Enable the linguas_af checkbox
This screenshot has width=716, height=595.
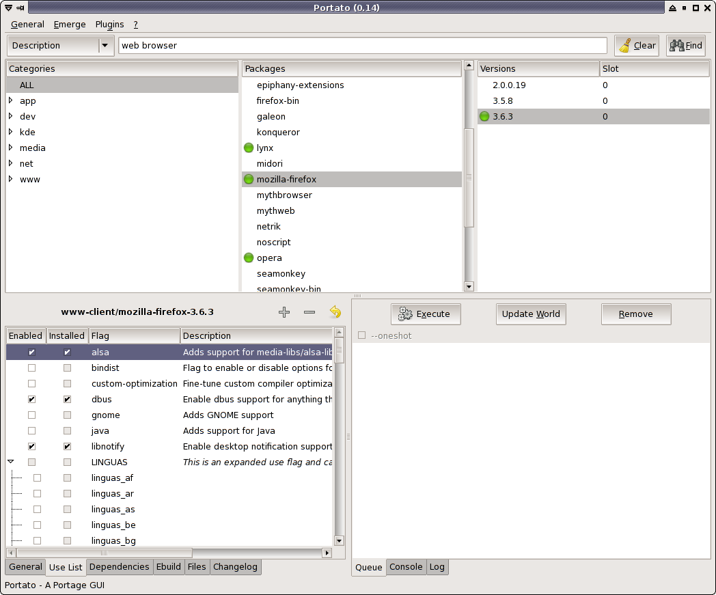38,478
